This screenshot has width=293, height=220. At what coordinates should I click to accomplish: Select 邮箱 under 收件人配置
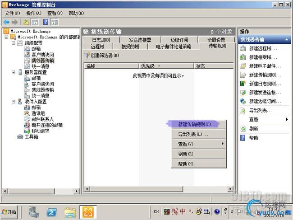click(36, 108)
